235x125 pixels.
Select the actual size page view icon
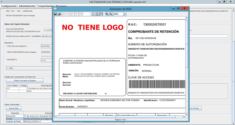click(x=93, y=14)
